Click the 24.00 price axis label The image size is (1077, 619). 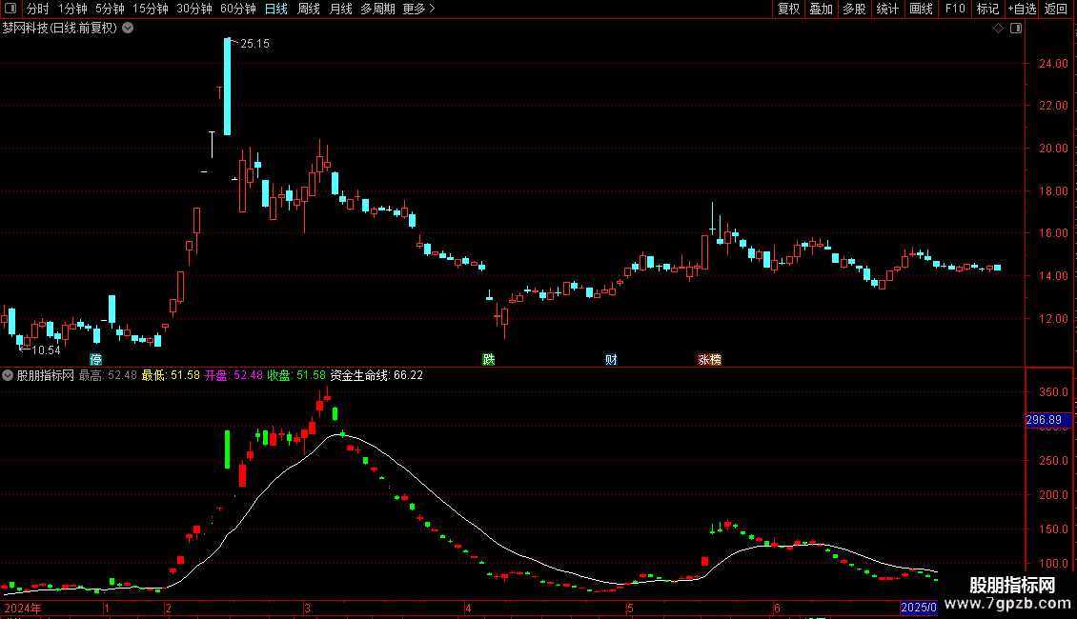pyautogui.click(x=1053, y=64)
